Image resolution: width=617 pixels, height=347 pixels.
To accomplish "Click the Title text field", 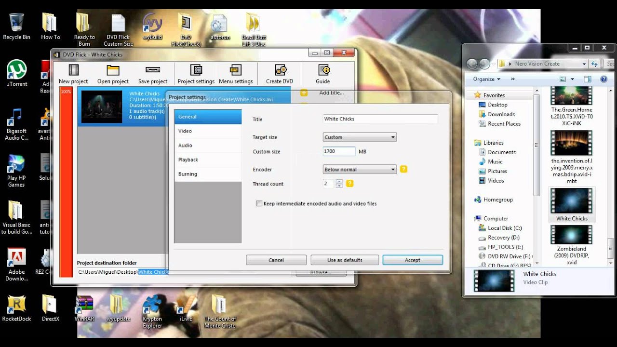I will (x=380, y=119).
